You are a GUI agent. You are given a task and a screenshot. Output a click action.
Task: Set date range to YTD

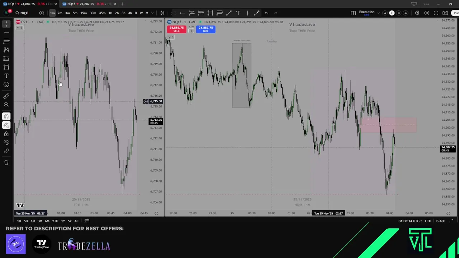pyautogui.click(x=55, y=221)
